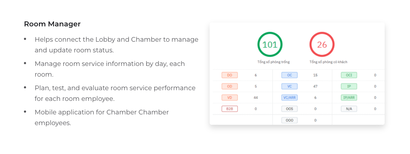Click the red 26 occupied rooms circle
This screenshot has width=410, height=154.
coord(322,45)
